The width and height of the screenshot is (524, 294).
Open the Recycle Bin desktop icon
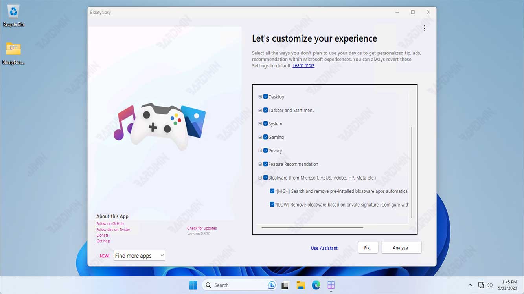tap(13, 16)
